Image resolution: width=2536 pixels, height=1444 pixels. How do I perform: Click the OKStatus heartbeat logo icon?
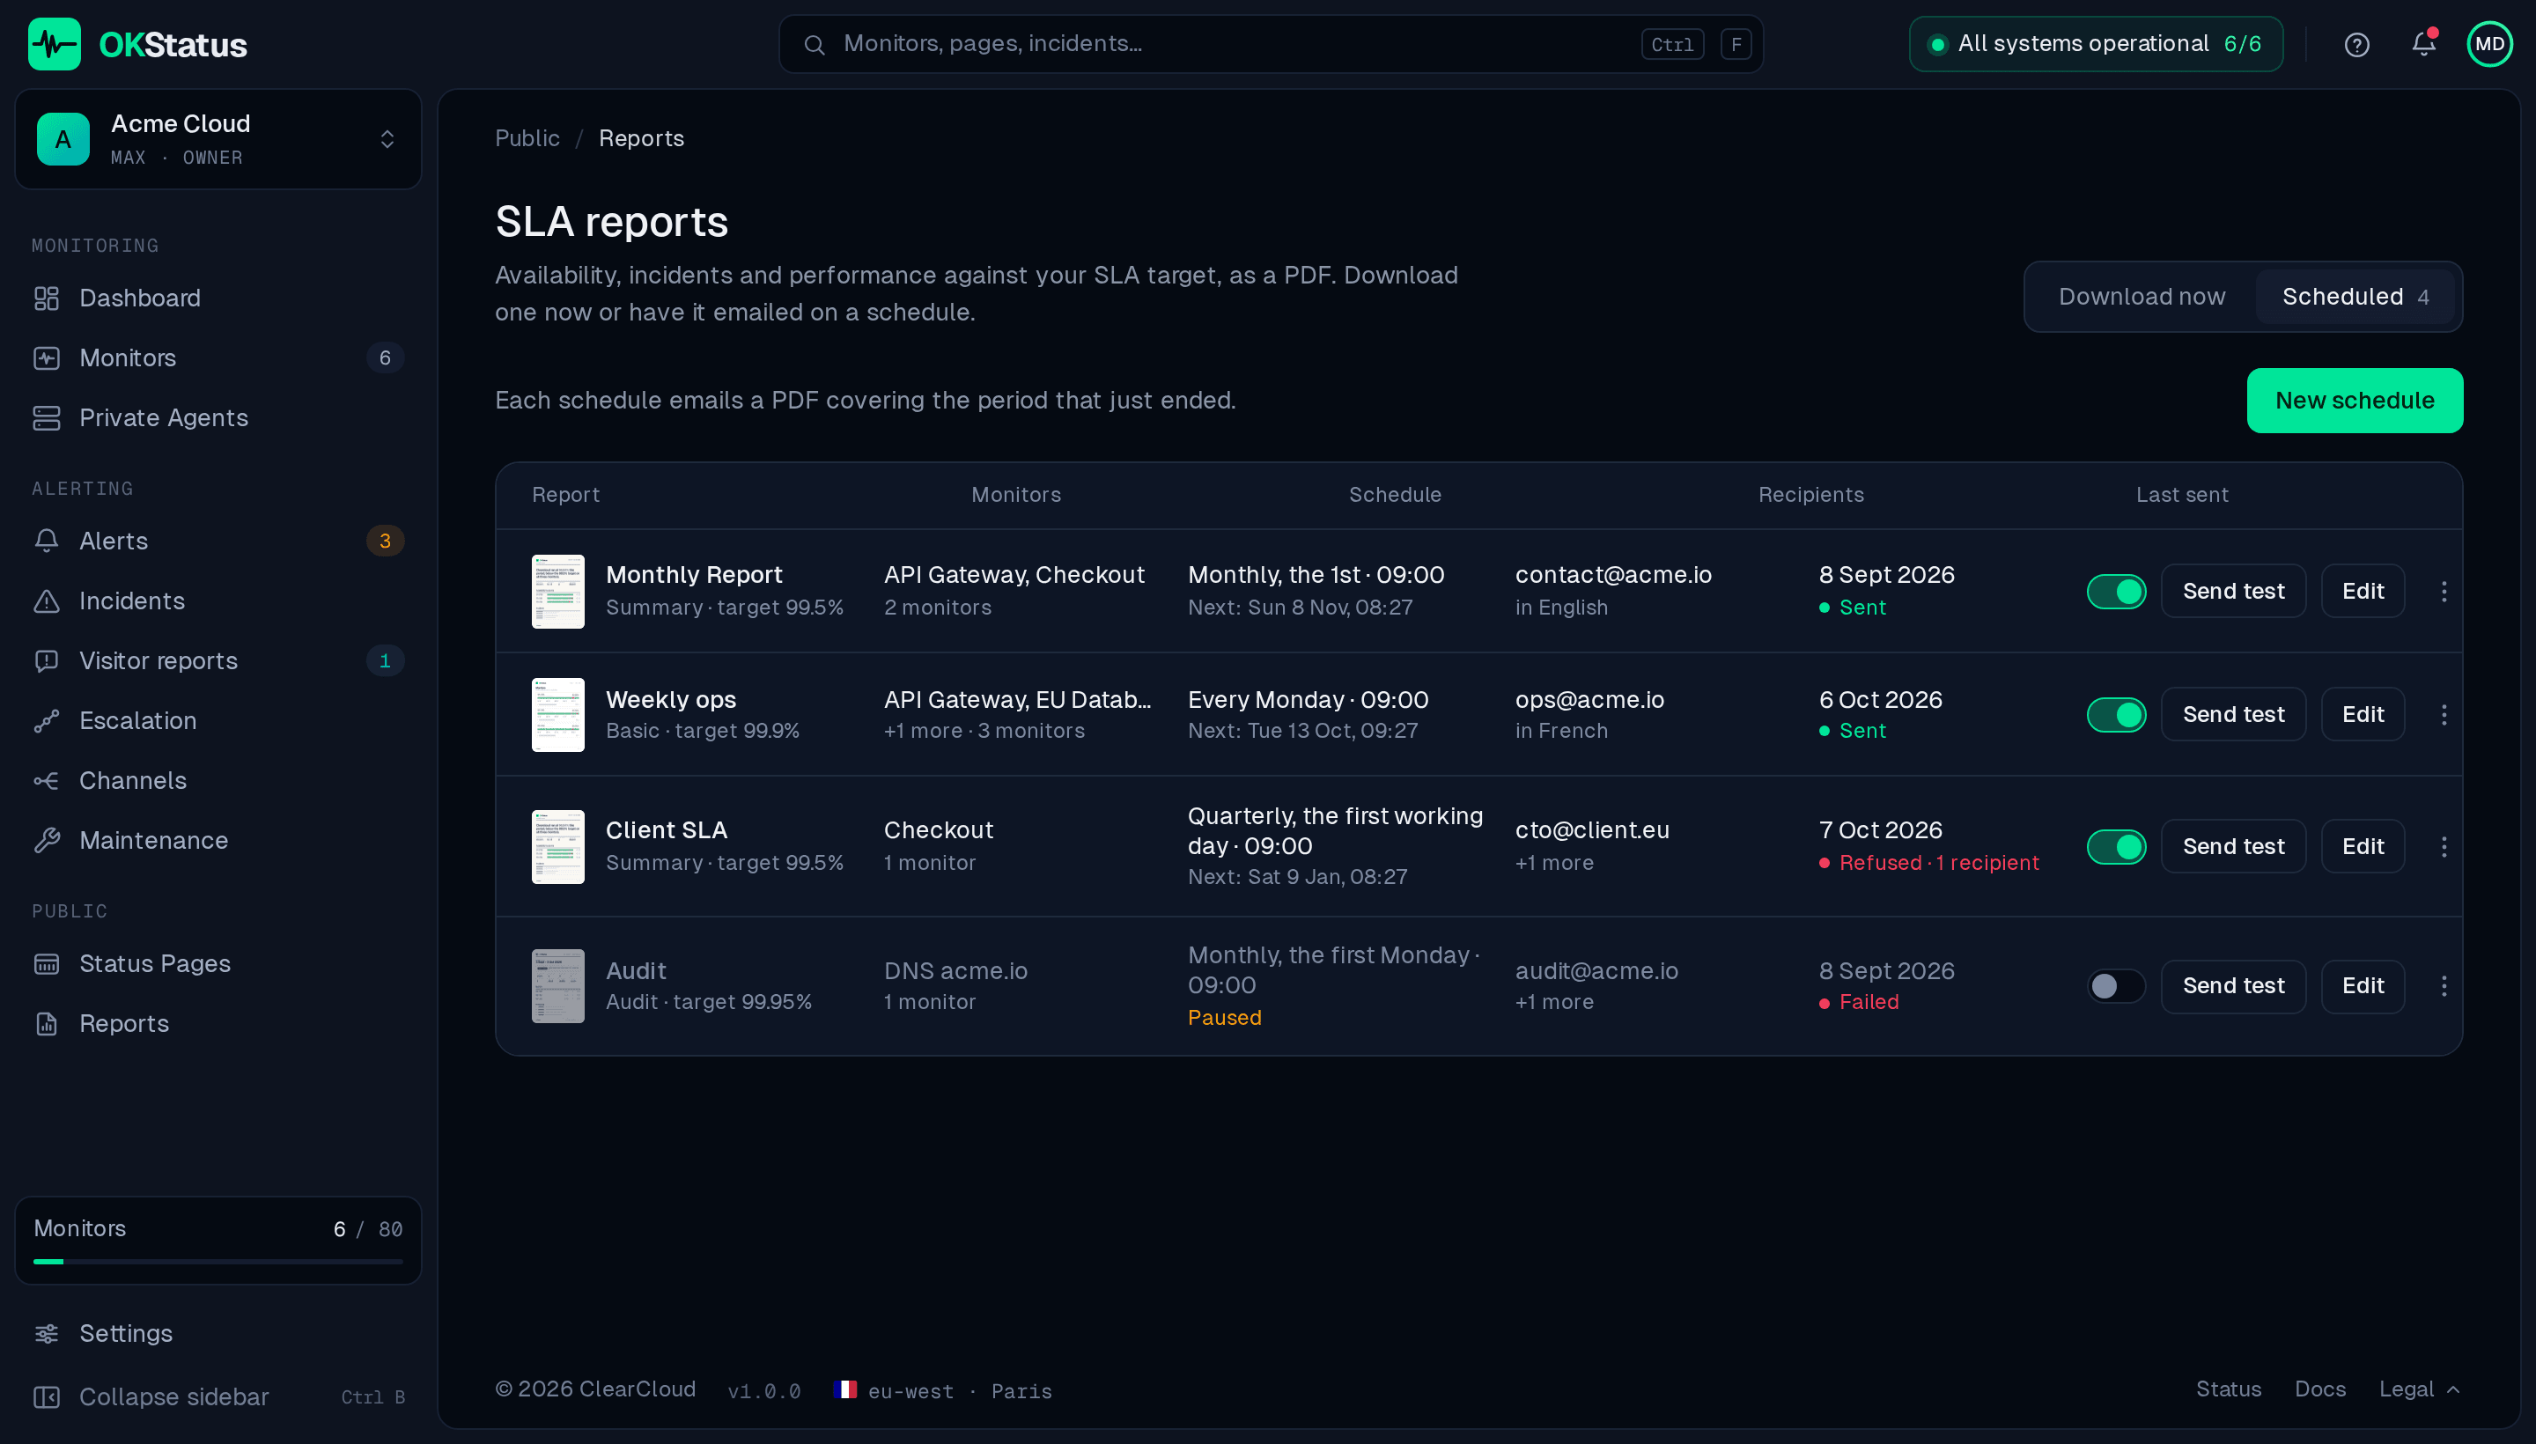(x=55, y=44)
